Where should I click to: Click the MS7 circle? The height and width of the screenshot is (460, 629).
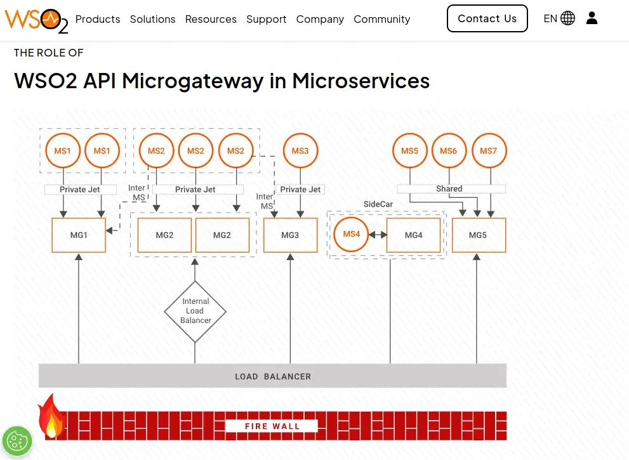coord(489,151)
